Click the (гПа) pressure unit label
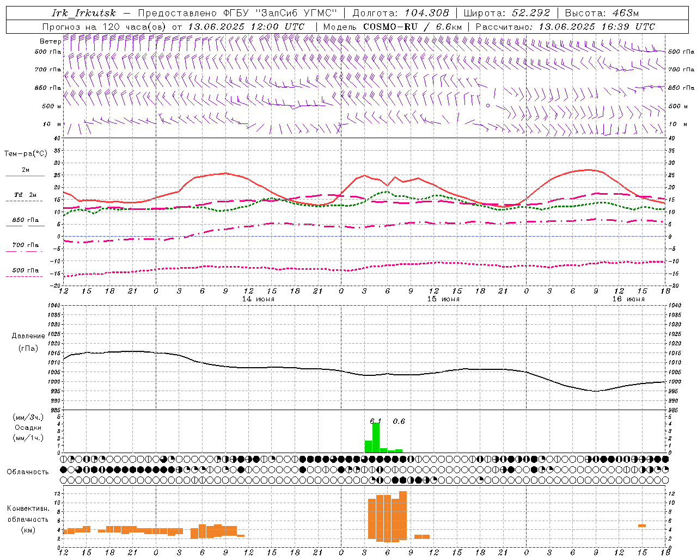 click(28, 349)
